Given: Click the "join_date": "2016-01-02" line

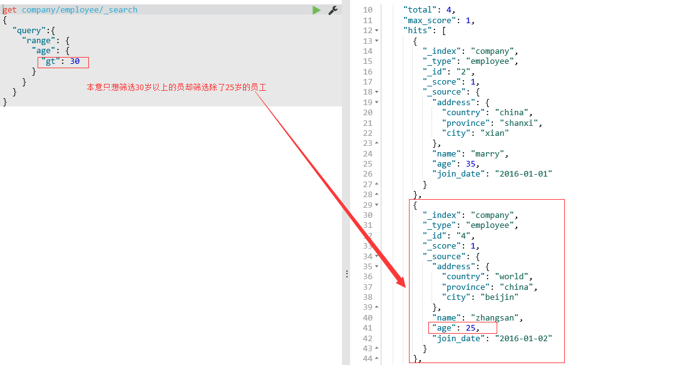Looking at the screenshot, I should (x=492, y=338).
